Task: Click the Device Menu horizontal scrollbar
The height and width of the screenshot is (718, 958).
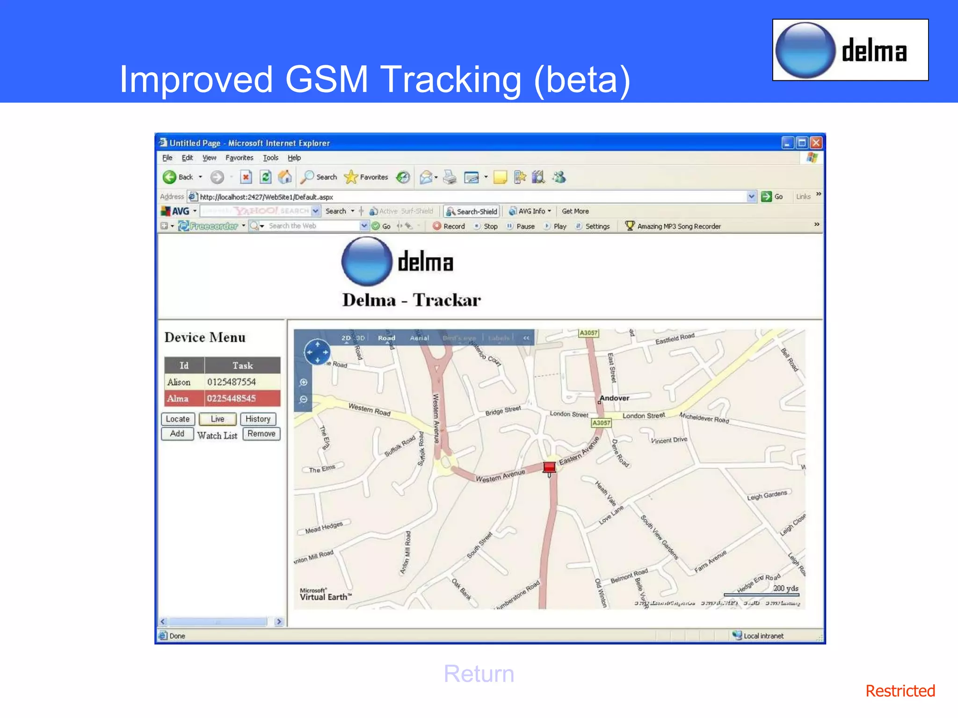Action: (x=221, y=622)
